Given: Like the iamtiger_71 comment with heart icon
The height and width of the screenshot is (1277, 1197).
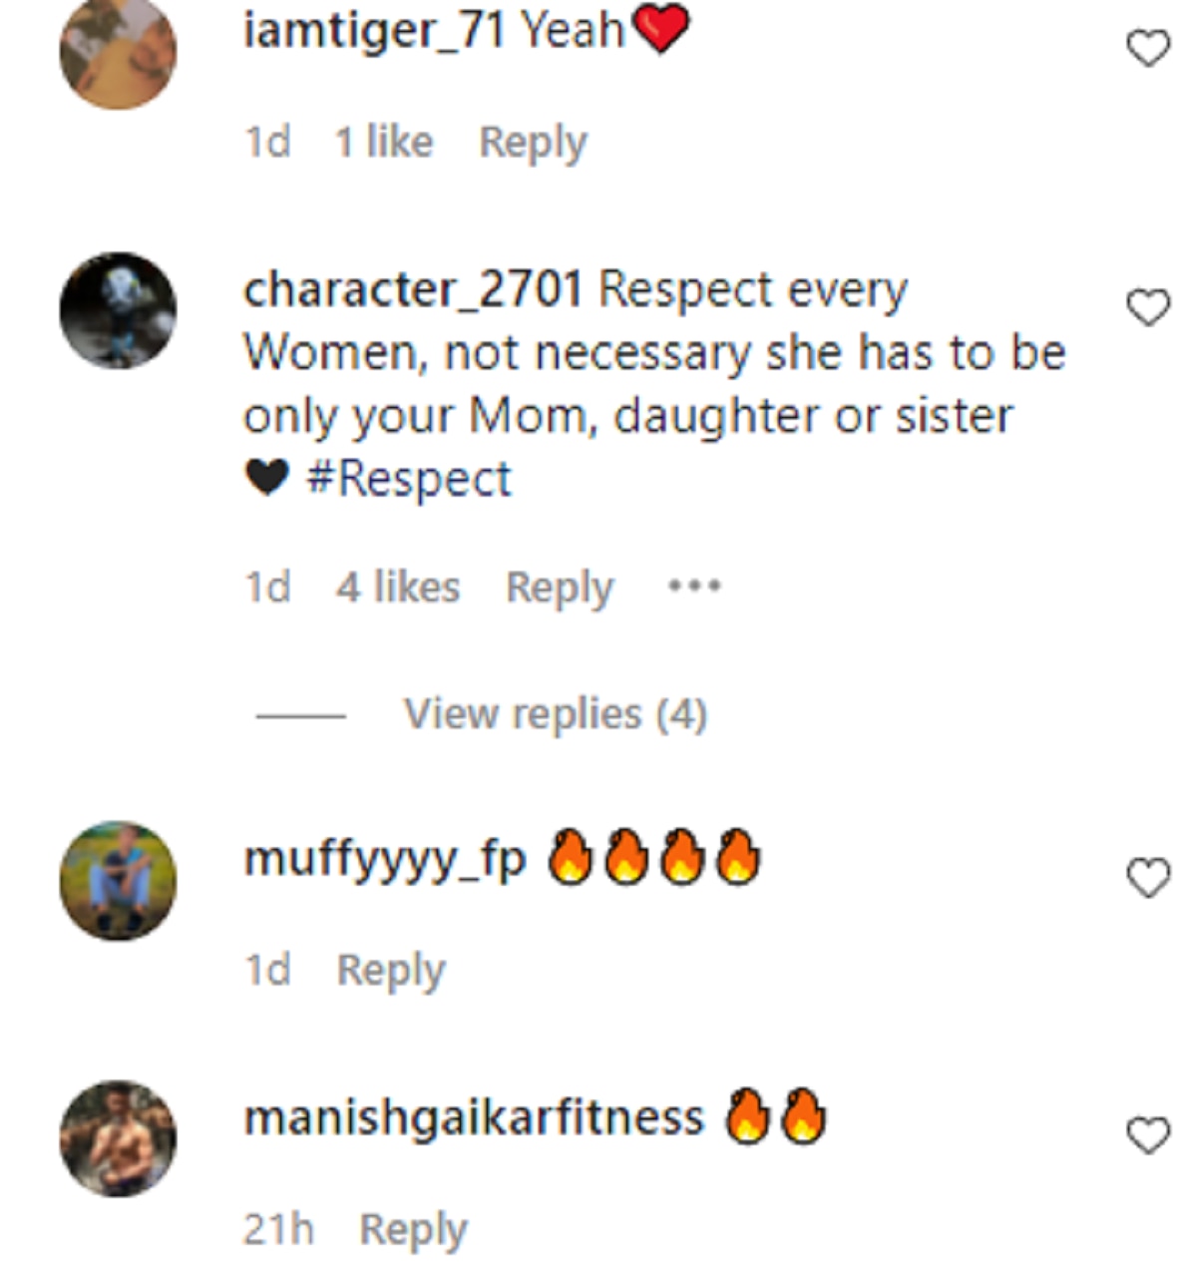Looking at the screenshot, I should coord(1147,48).
